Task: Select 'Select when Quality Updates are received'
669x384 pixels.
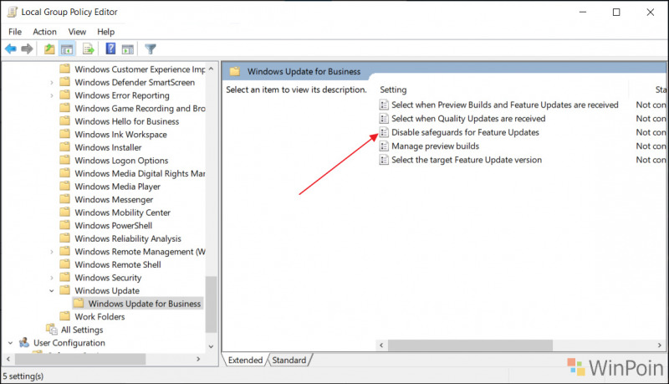Action: (468, 118)
